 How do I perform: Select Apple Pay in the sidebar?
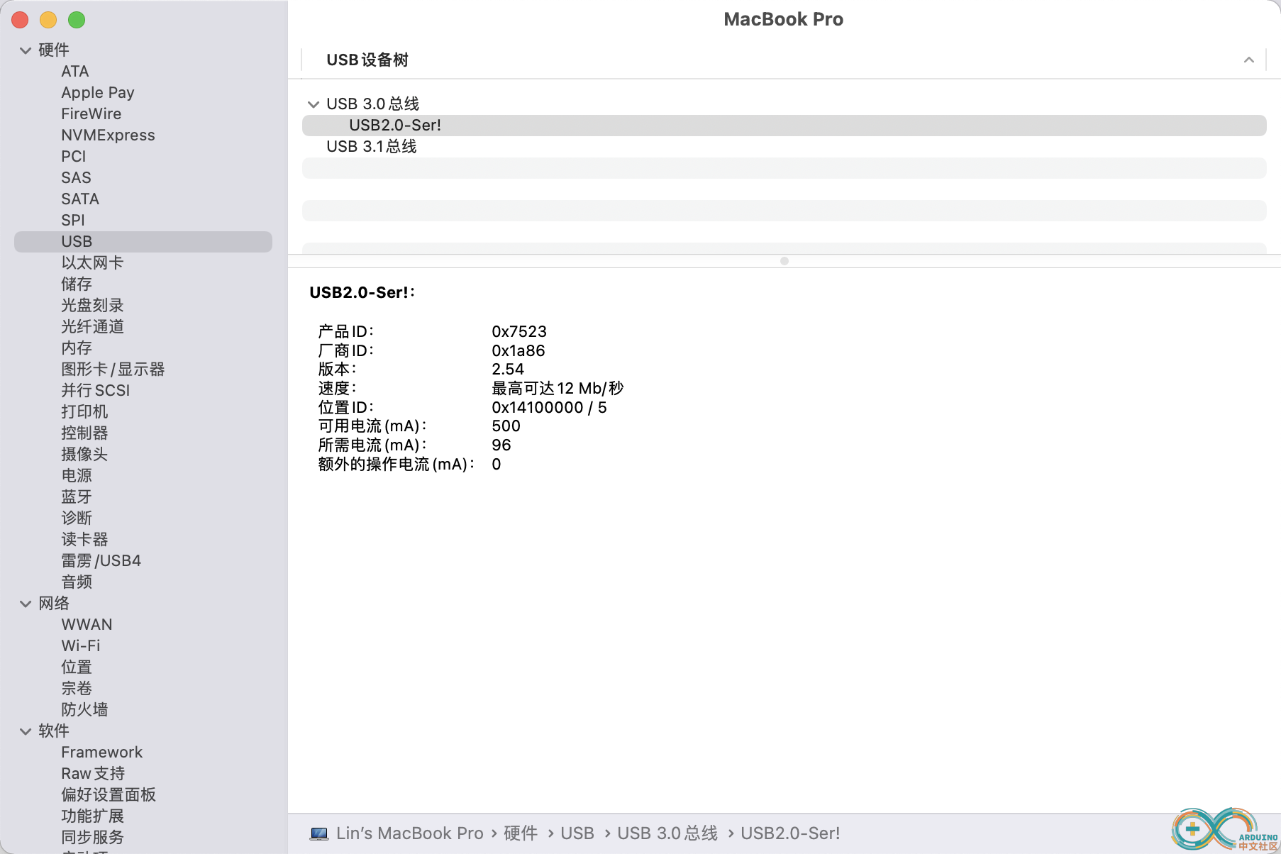98,93
